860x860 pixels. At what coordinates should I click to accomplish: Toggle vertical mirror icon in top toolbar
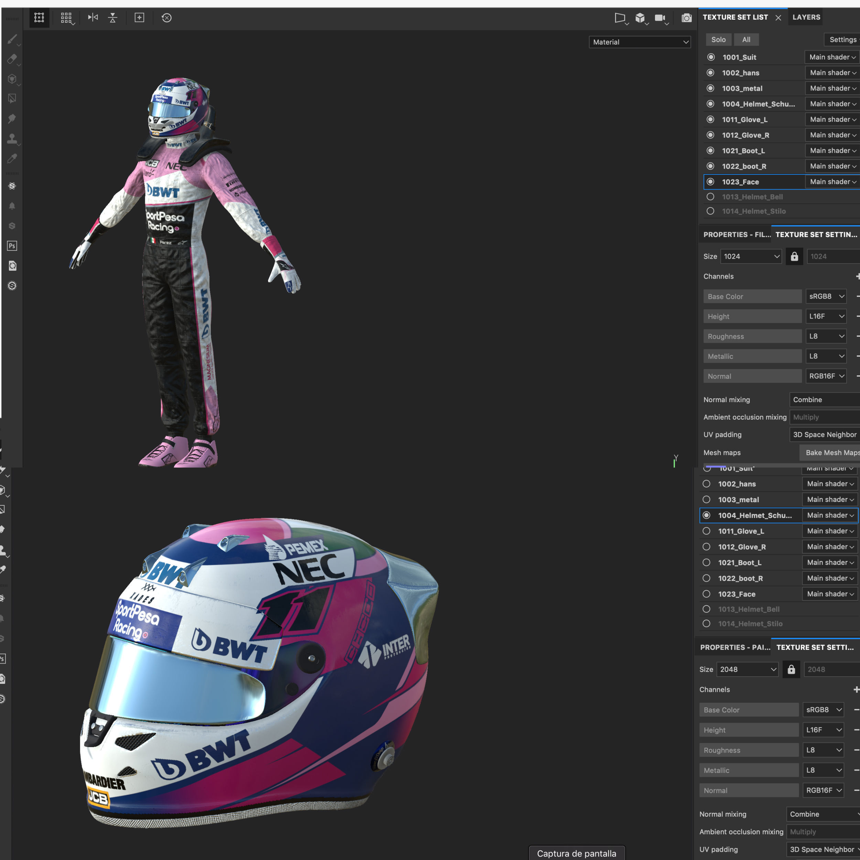pyautogui.click(x=112, y=18)
